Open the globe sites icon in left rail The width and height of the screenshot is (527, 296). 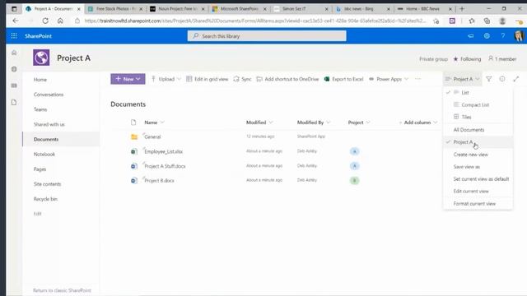pyautogui.click(x=14, y=69)
